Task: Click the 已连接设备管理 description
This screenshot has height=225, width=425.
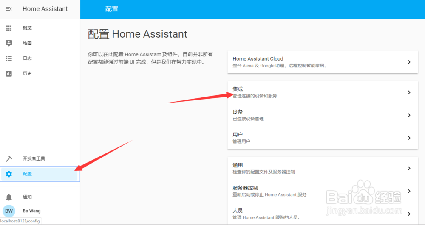Action: (248, 119)
